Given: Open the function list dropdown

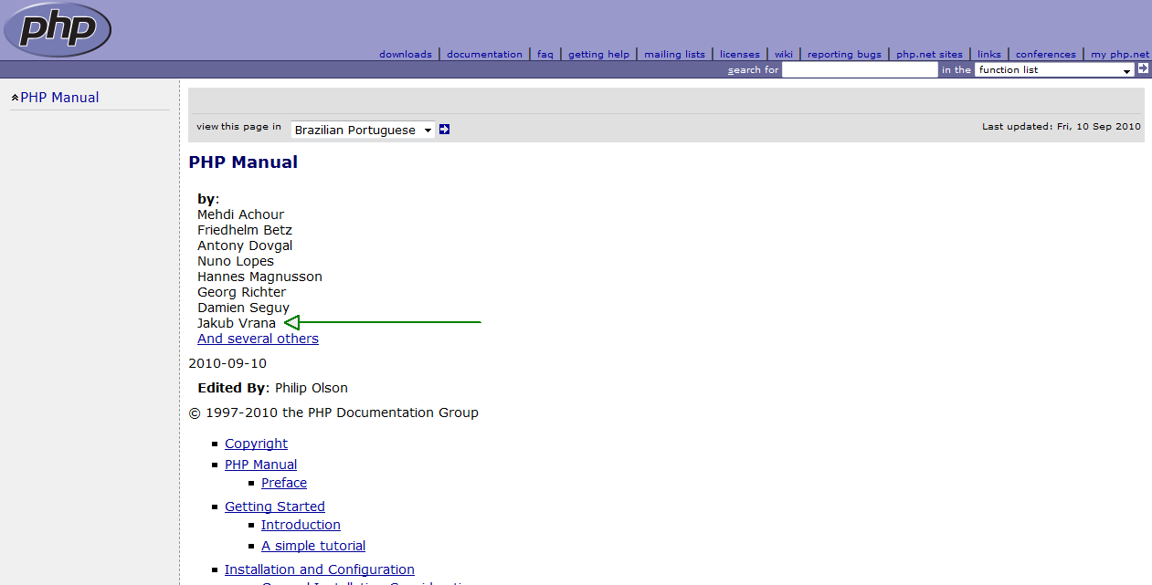Looking at the screenshot, I should tap(1054, 69).
